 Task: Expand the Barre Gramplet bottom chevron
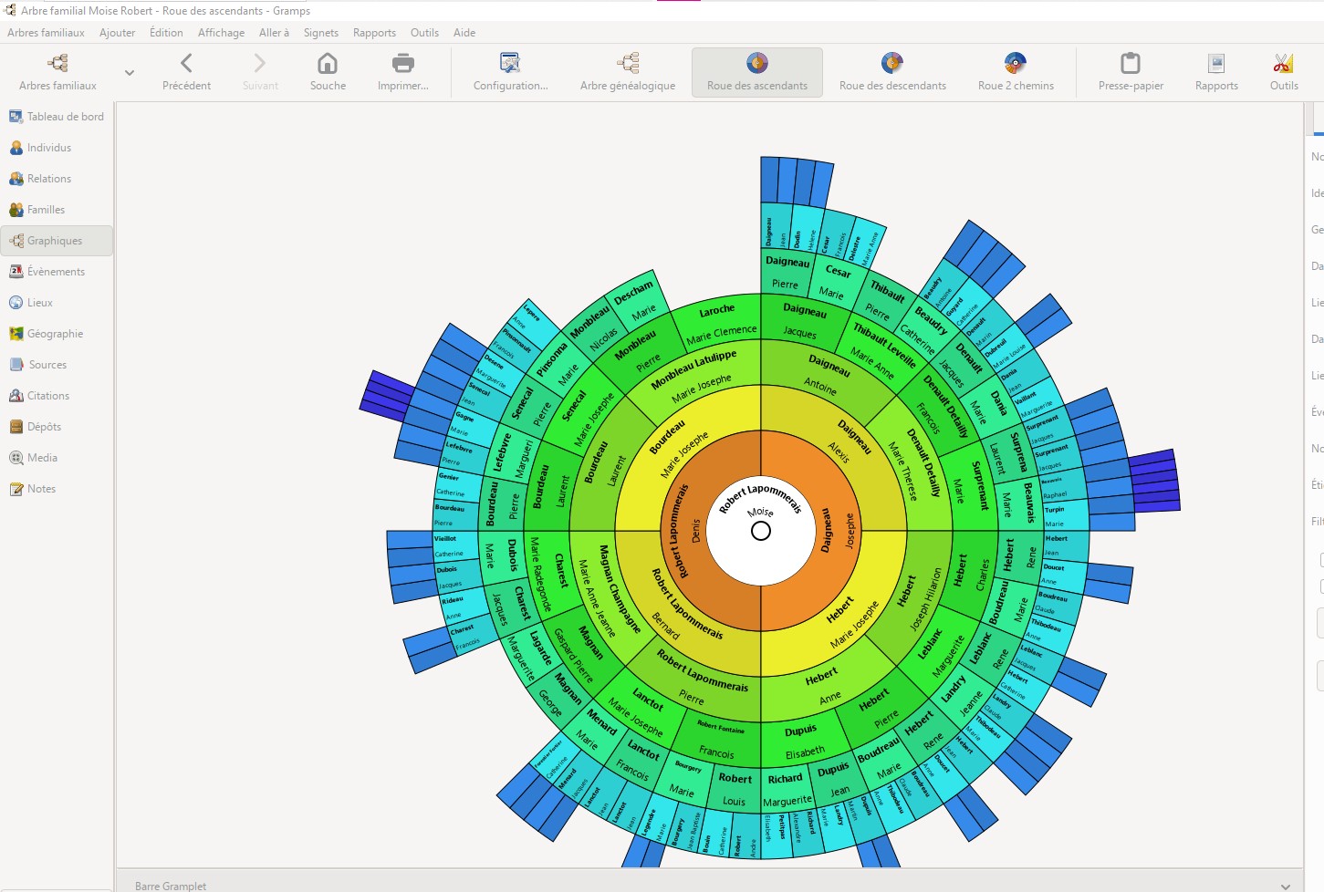pos(1285,886)
